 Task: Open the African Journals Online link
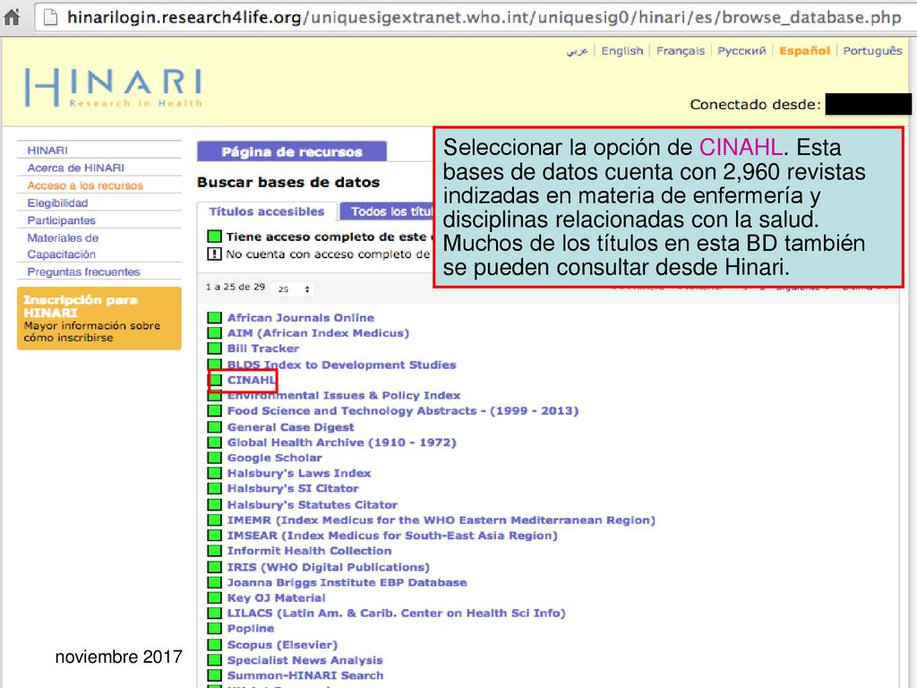pyautogui.click(x=301, y=318)
